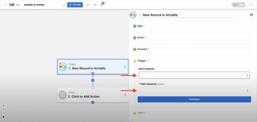The width and height of the screenshot is (257, 122).
Task: Click the 'Base (required)' label
Action: (x=146, y=69)
